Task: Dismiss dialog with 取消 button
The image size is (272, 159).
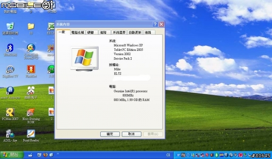Action: pos(131,134)
